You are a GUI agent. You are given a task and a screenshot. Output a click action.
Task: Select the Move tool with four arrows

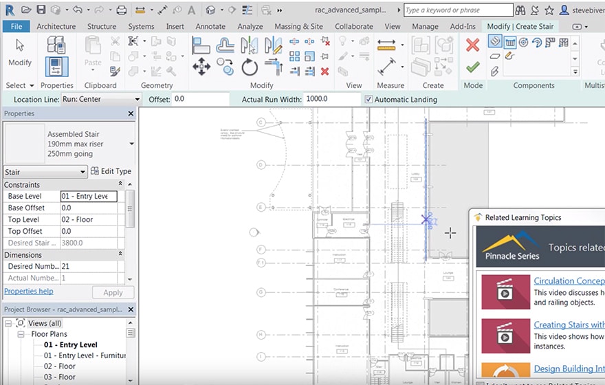tap(201, 67)
